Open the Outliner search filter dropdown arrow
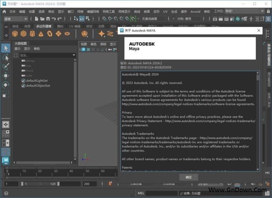272x198 pixels. tap(74, 55)
